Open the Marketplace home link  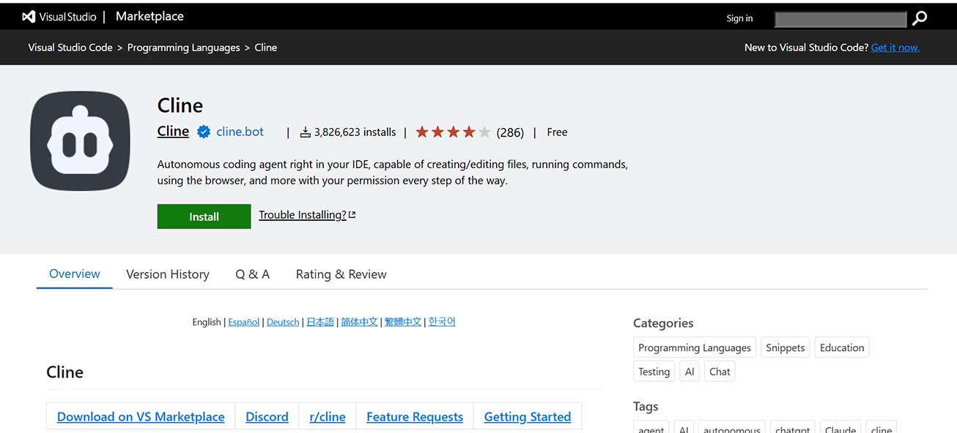pyautogui.click(x=149, y=16)
